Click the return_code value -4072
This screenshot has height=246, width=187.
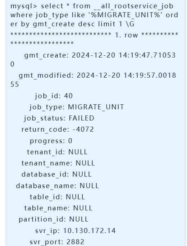[83, 129]
